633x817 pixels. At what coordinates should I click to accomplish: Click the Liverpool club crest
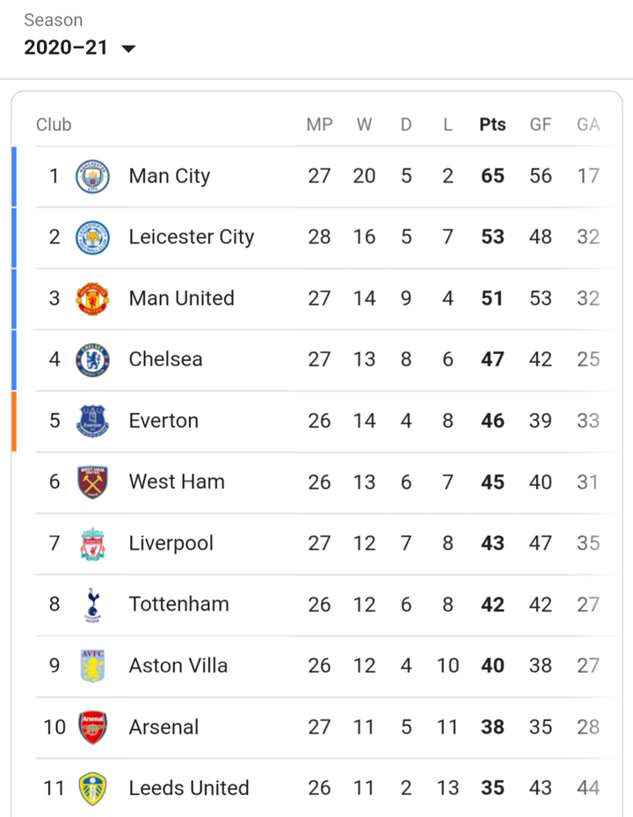[93, 544]
